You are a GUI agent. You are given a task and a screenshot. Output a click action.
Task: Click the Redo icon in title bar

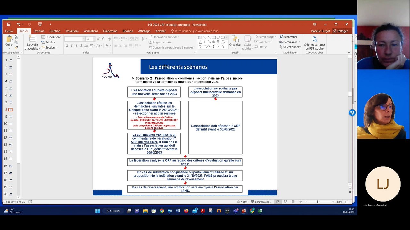point(29,24)
